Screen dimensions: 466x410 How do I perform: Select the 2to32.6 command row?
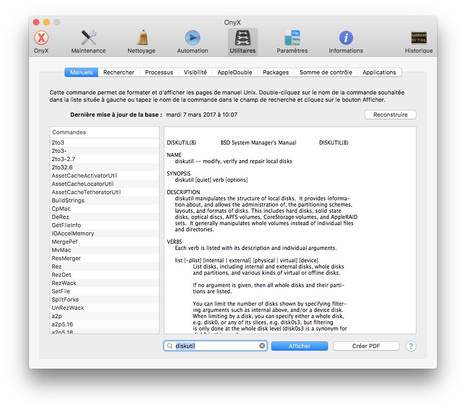[x=104, y=168]
